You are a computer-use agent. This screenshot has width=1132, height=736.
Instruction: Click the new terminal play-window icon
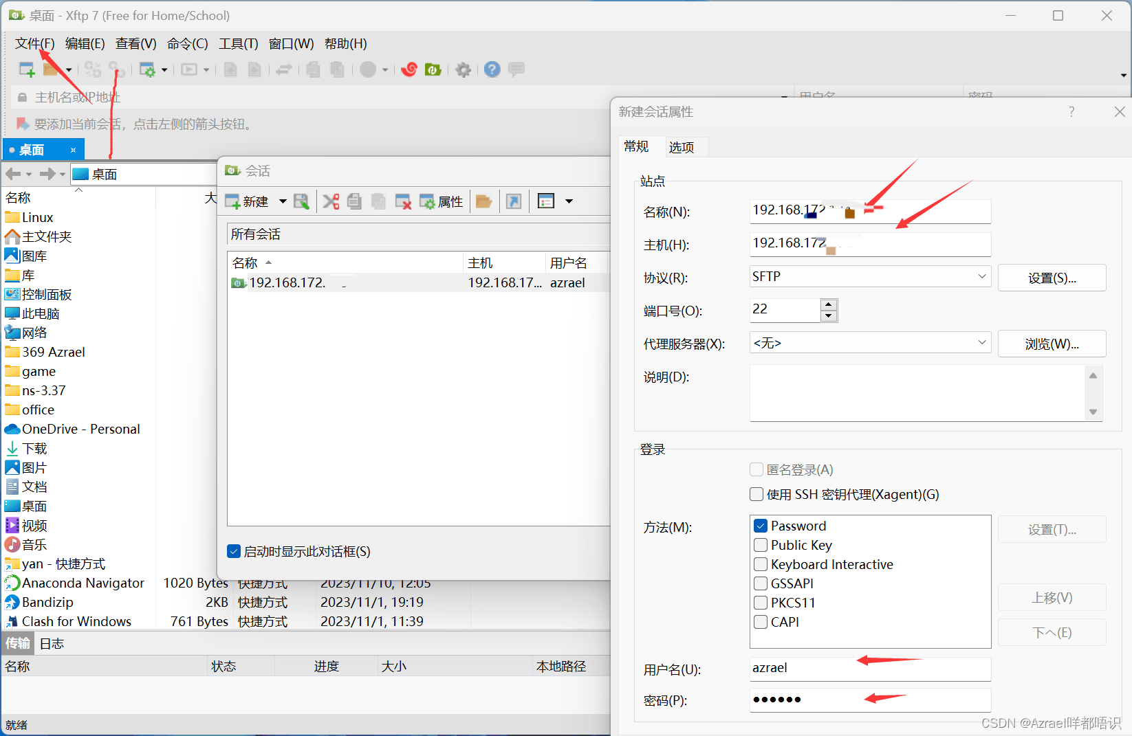[x=189, y=69]
